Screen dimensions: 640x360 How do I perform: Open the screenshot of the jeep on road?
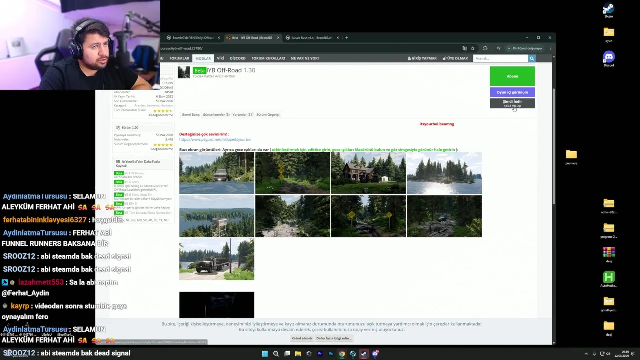click(217, 173)
